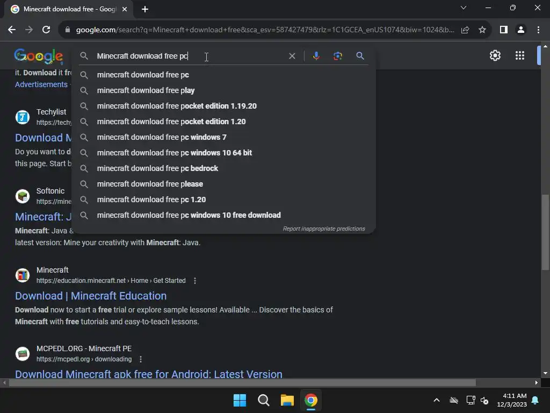Screen dimensions: 550x413
Task: Choose suggestion pocket edition 1.20
Action: (224, 122)
